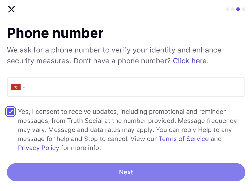Click the first progress step dot
Image resolution: width=252 pixels, height=191 pixels.
(x=227, y=9)
